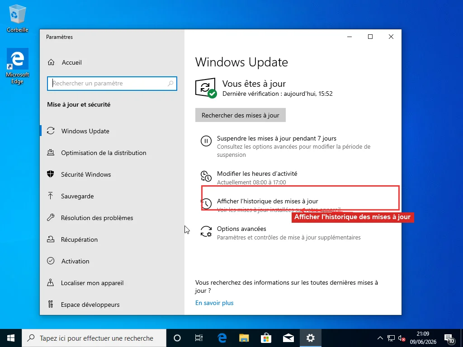
Task: Click Rechercher des mises à jour button
Action: coord(241,115)
